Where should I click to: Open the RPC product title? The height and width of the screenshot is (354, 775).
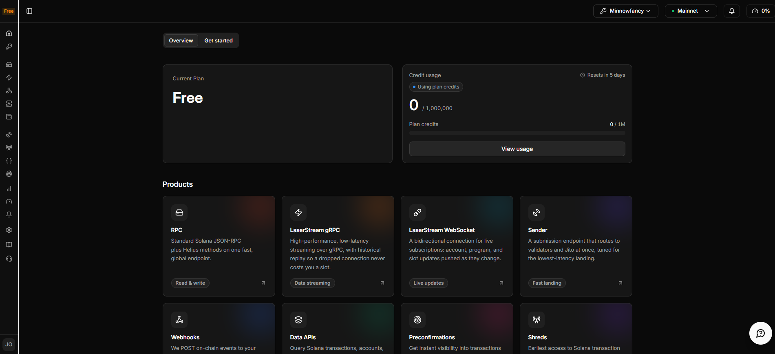pos(177,230)
